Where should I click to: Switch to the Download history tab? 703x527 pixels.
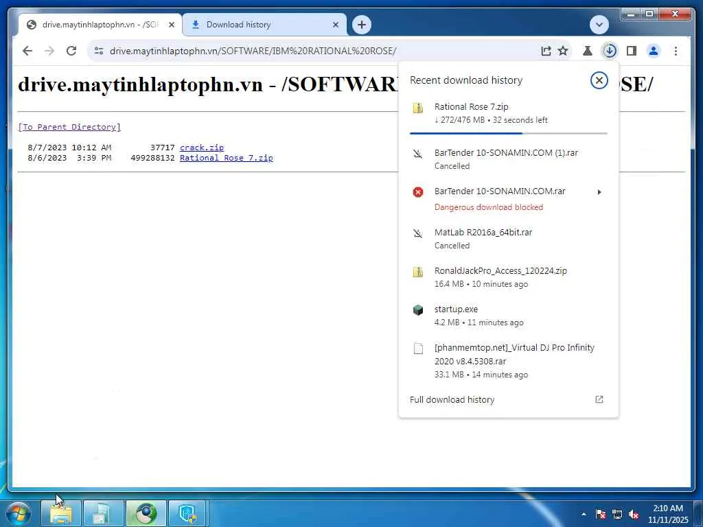click(264, 25)
